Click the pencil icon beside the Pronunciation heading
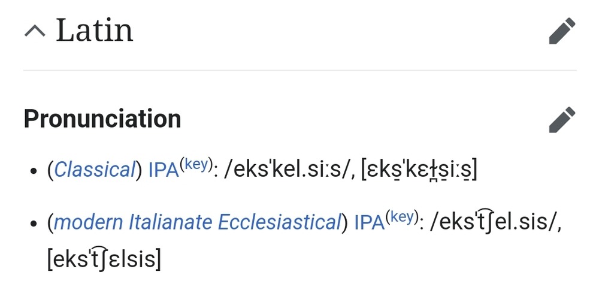The width and height of the screenshot is (599, 287). (561, 120)
